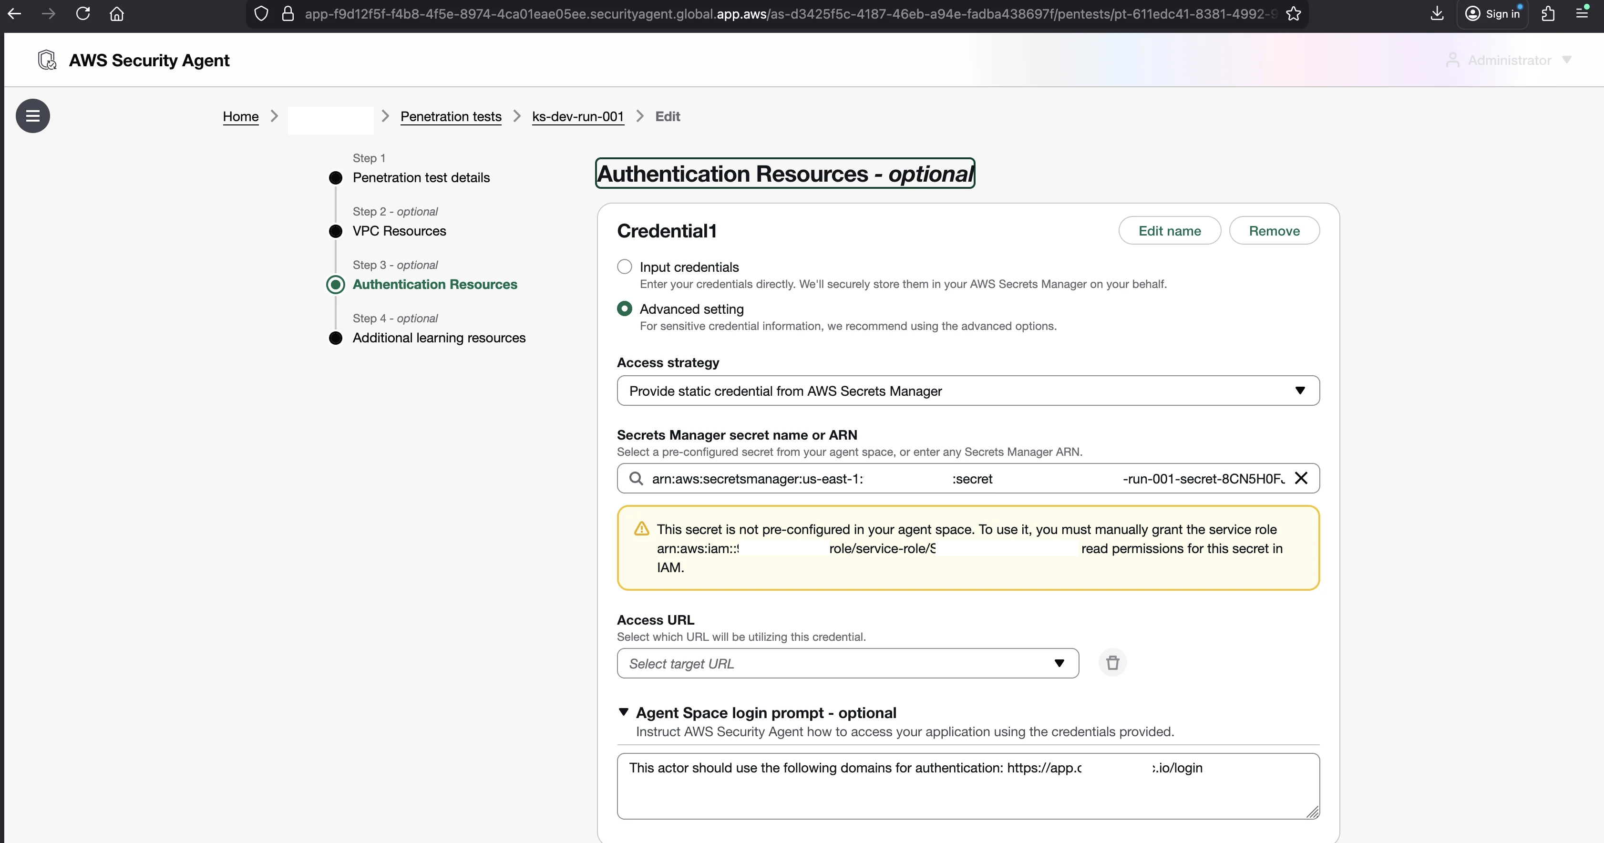The image size is (1604, 843).
Task: Click the Sign in account button
Action: 1492,14
